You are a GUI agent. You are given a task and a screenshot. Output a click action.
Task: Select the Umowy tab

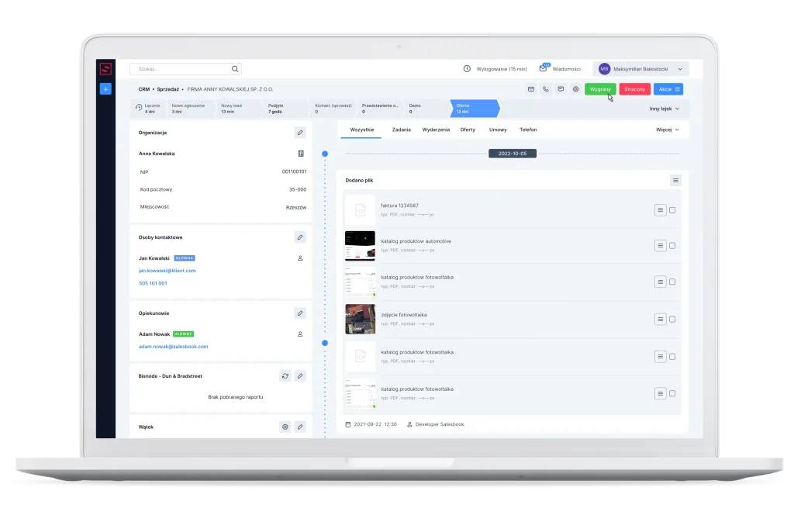(x=498, y=130)
